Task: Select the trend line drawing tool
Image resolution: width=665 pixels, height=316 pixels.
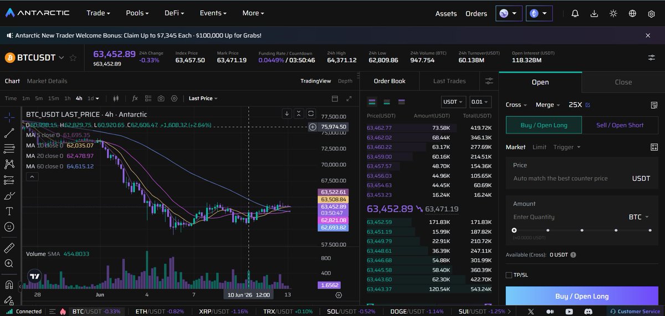Action: [9, 133]
